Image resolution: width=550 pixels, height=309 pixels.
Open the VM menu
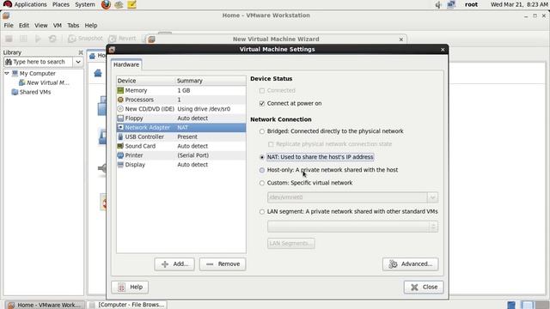tap(58, 26)
